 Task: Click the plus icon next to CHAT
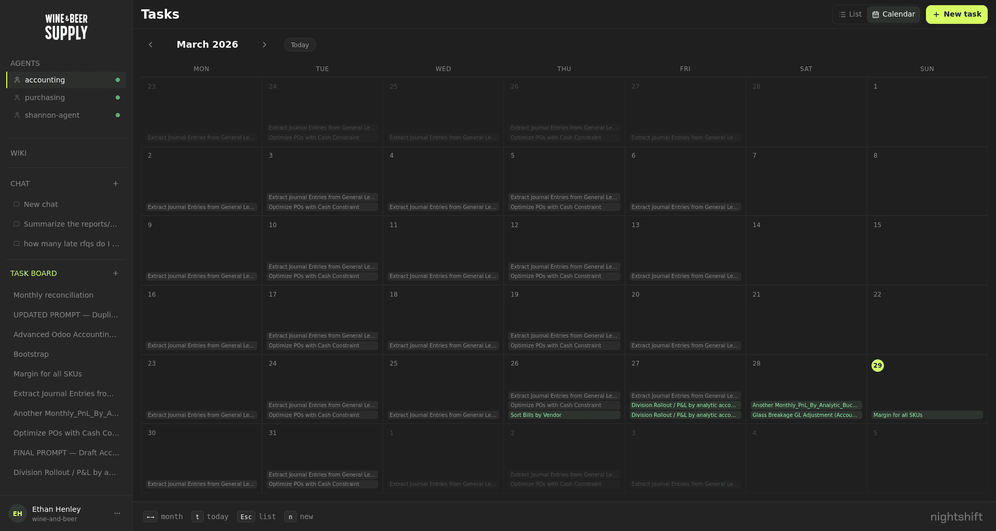point(116,184)
